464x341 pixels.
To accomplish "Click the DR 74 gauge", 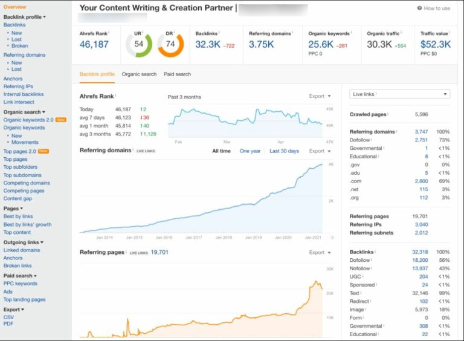I will tap(170, 44).
